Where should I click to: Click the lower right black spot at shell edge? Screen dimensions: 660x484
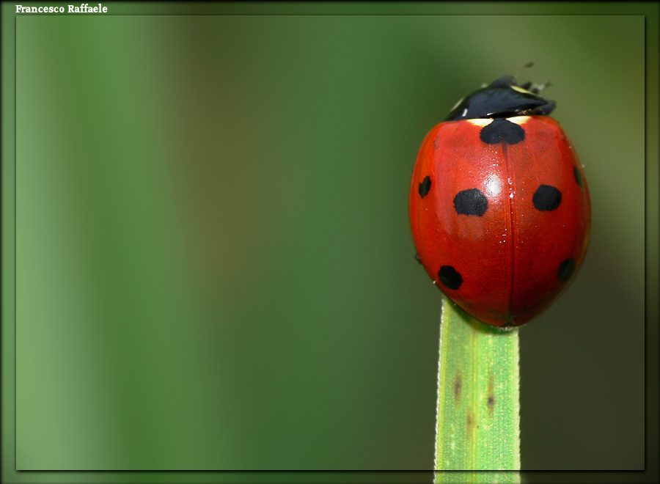coord(565,270)
